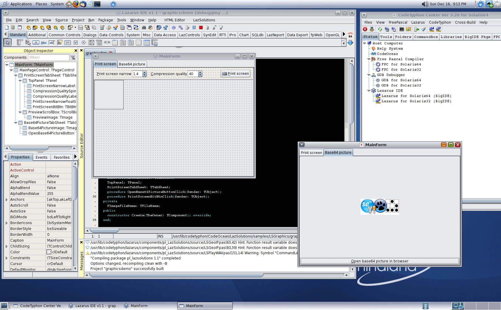
Task: Click the filter clear icon in Object Inspector
Action: (x=73, y=58)
